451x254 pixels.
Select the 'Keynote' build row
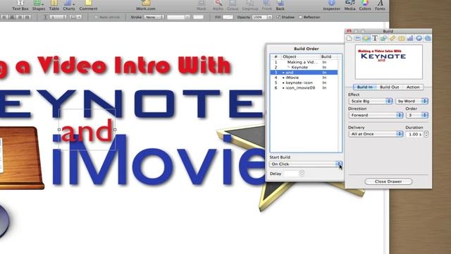point(304,67)
